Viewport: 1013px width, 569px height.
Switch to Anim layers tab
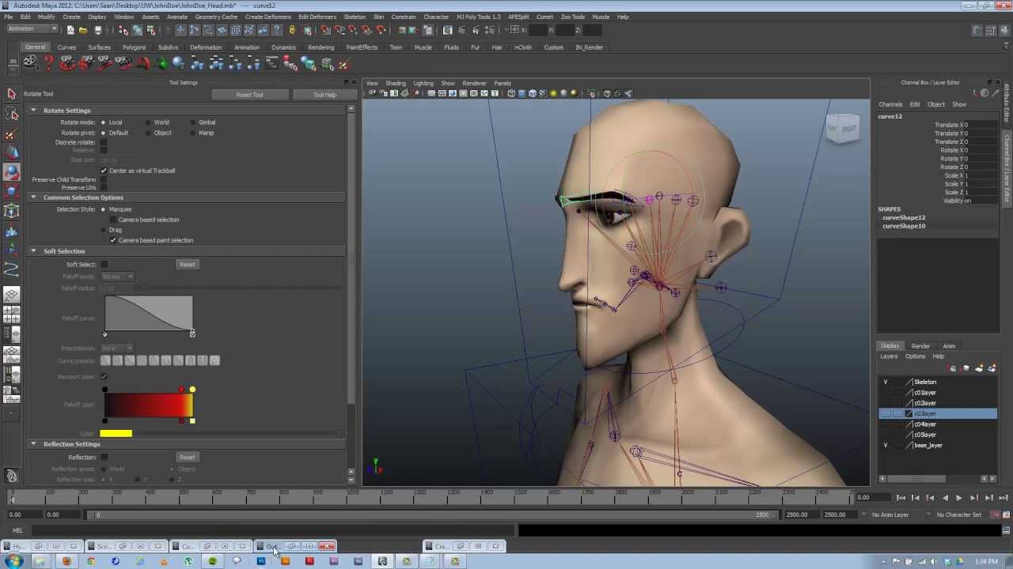tap(949, 346)
